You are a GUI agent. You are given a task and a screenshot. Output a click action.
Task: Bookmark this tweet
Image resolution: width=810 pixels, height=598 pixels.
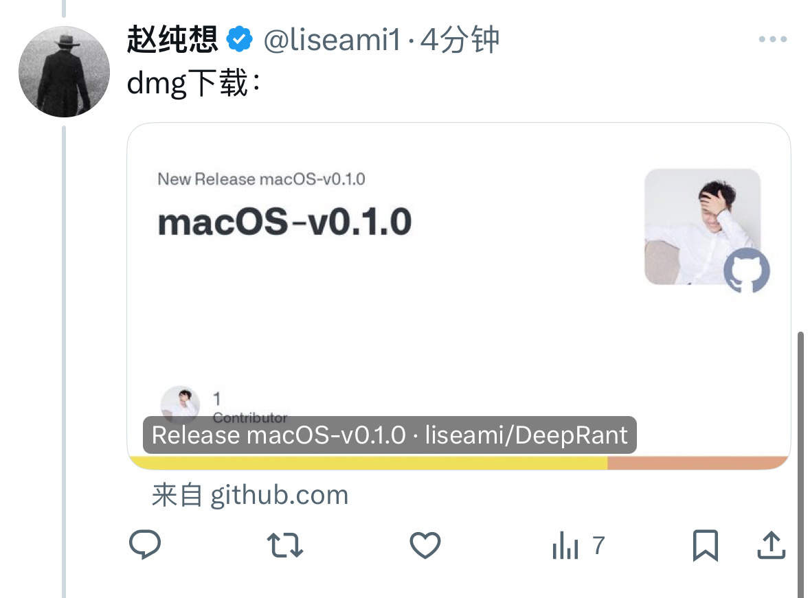[x=705, y=545]
